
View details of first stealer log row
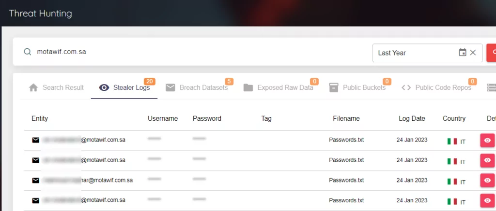click(x=487, y=141)
